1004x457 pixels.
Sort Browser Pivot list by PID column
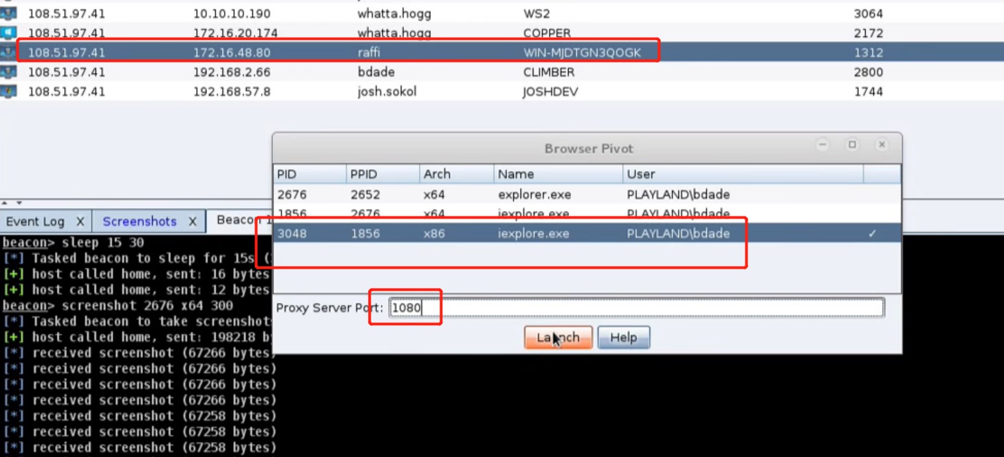[x=309, y=174]
